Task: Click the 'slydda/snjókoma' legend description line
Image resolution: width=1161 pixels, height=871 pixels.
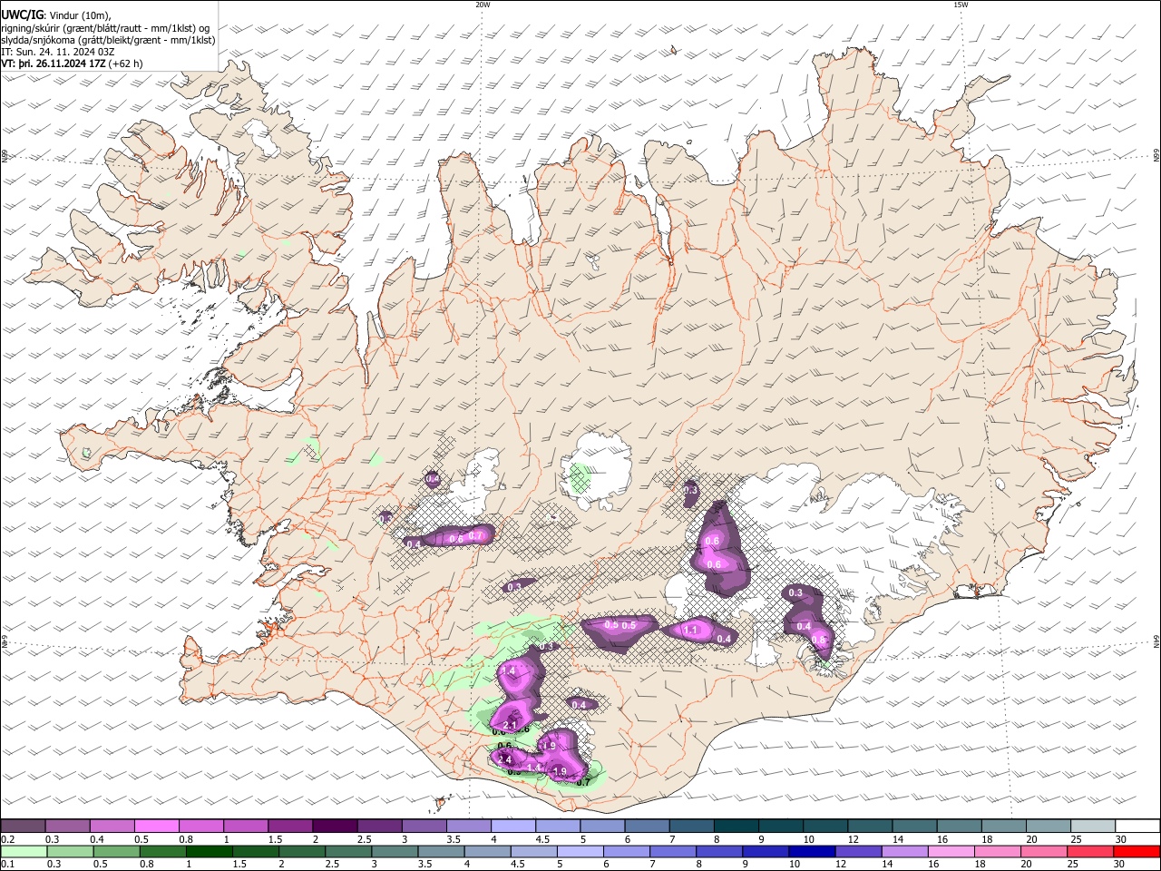Action: pyautogui.click(x=108, y=40)
